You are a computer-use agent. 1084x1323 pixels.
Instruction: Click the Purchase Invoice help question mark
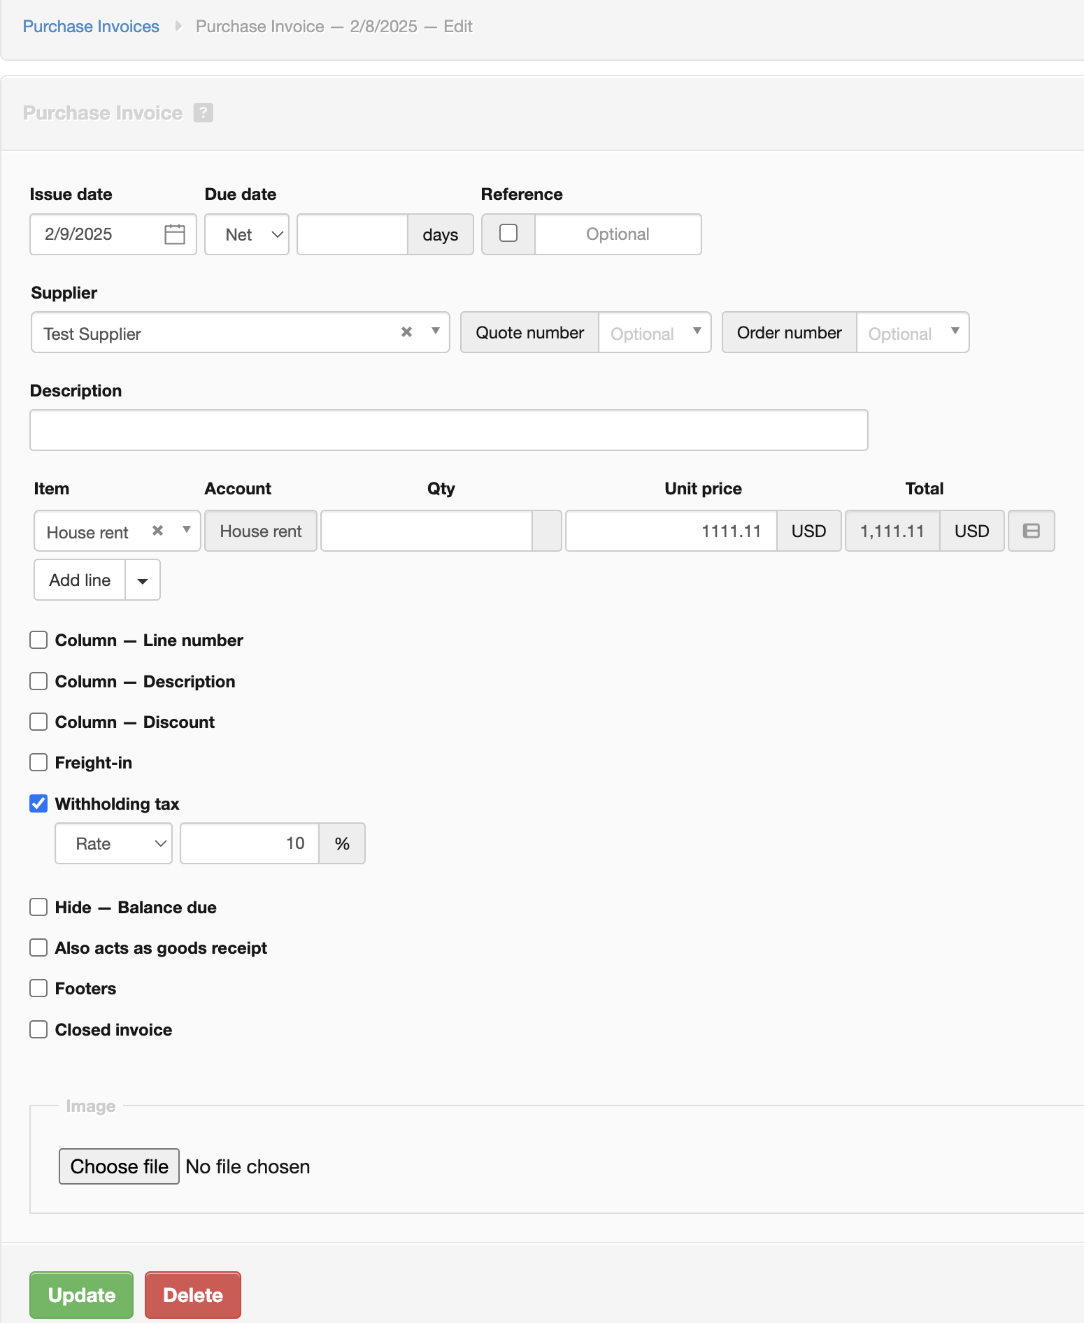[x=204, y=113]
